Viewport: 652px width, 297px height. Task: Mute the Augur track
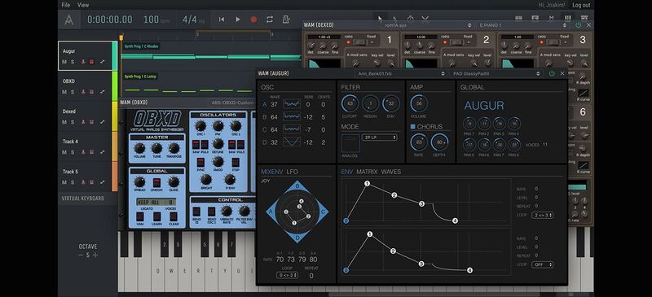point(64,62)
